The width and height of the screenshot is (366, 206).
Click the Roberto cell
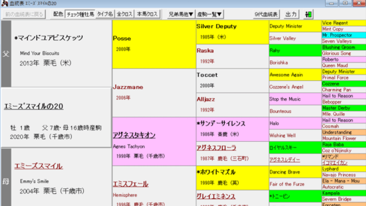(x=344, y=59)
